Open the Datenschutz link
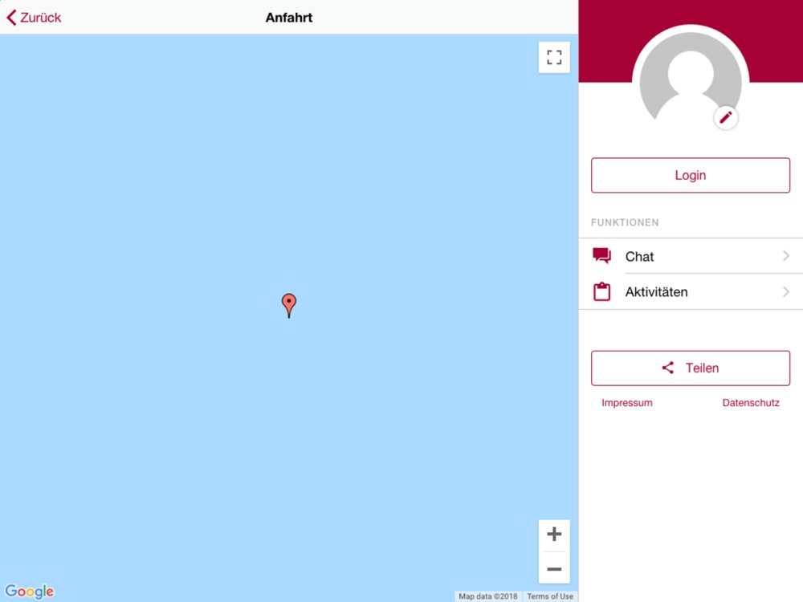 (x=751, y=403)
